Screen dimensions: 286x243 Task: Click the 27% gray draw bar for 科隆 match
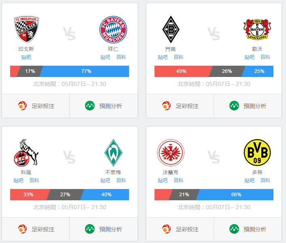point(65,195)
